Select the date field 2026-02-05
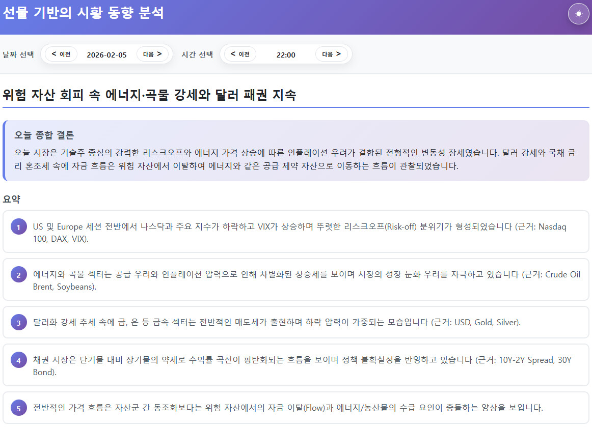Screen dimensions: 592x427 tap(107, 54)
